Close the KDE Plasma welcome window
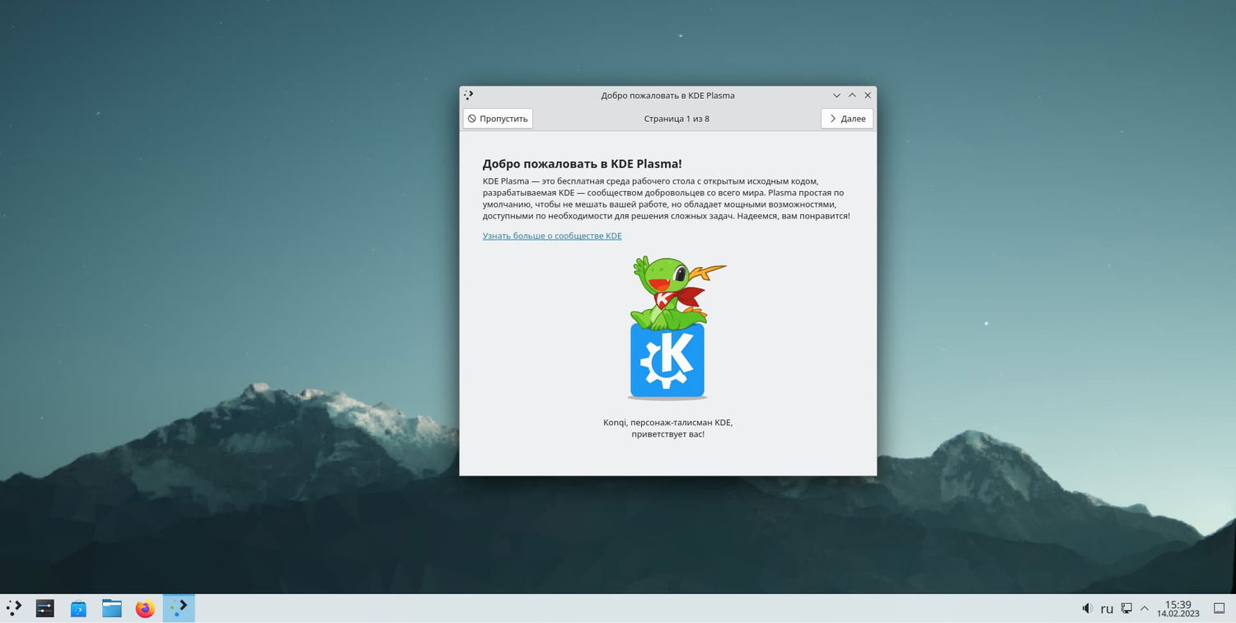This screenshot has height=623, width=1236. 868,96
